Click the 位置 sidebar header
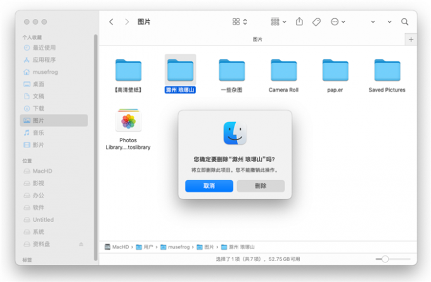 pos(27,161)
